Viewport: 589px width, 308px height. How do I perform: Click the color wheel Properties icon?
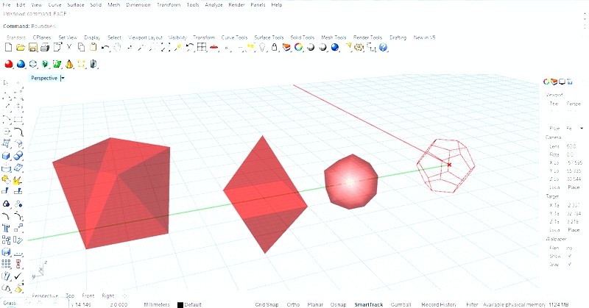(x=299, y=47)
